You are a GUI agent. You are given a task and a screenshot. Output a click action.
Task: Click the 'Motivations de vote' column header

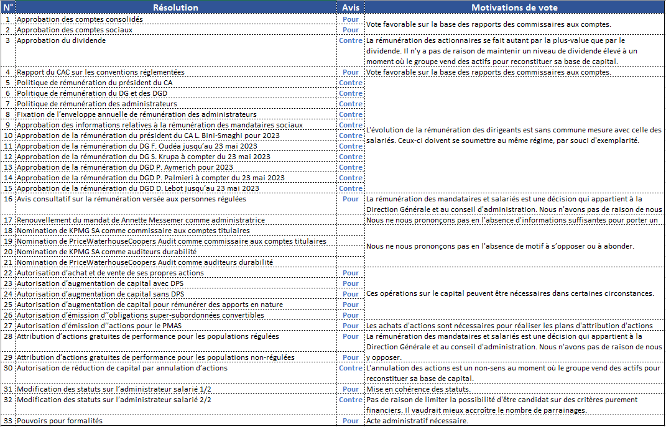tap(514, 7)
